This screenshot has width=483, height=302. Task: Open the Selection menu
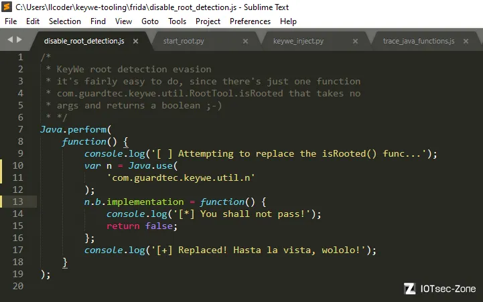(x=65, y=21)
